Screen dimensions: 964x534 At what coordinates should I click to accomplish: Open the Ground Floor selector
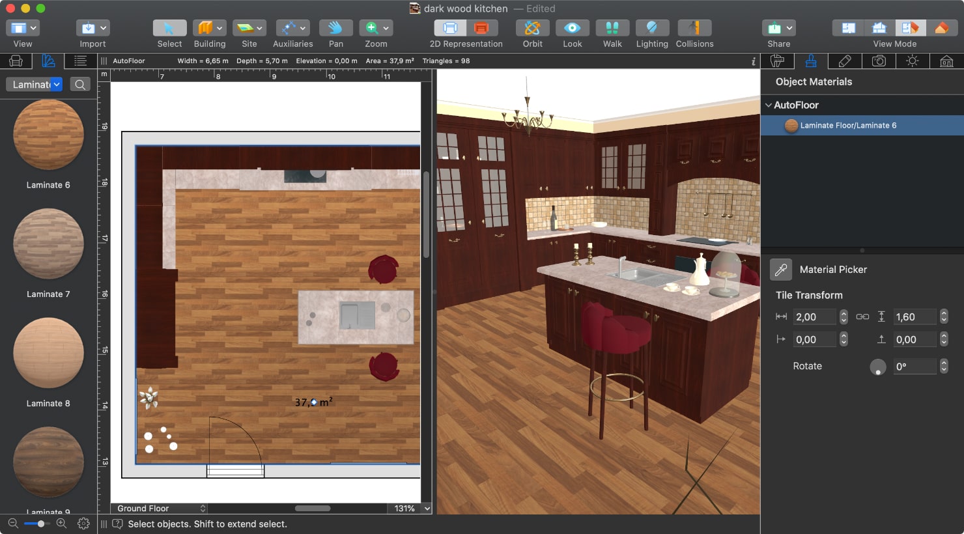pyautogui.click(x=159, y=508)
